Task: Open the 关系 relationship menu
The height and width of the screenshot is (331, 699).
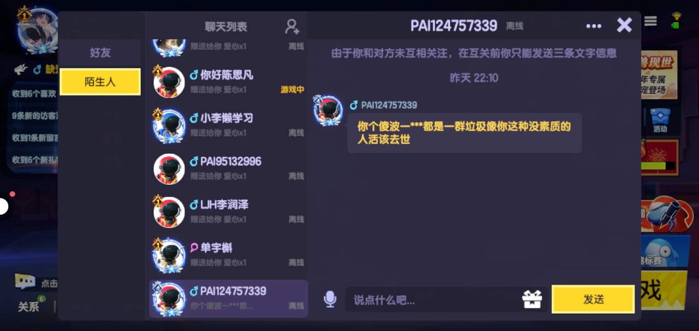Action: point(29,307)
